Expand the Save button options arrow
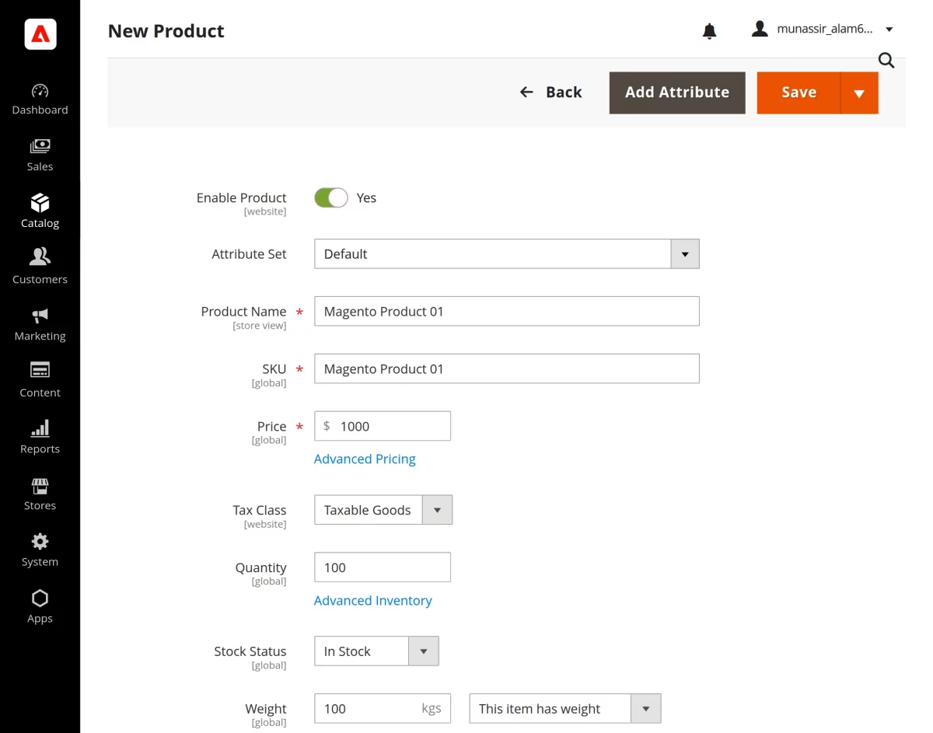 [858, 92]
